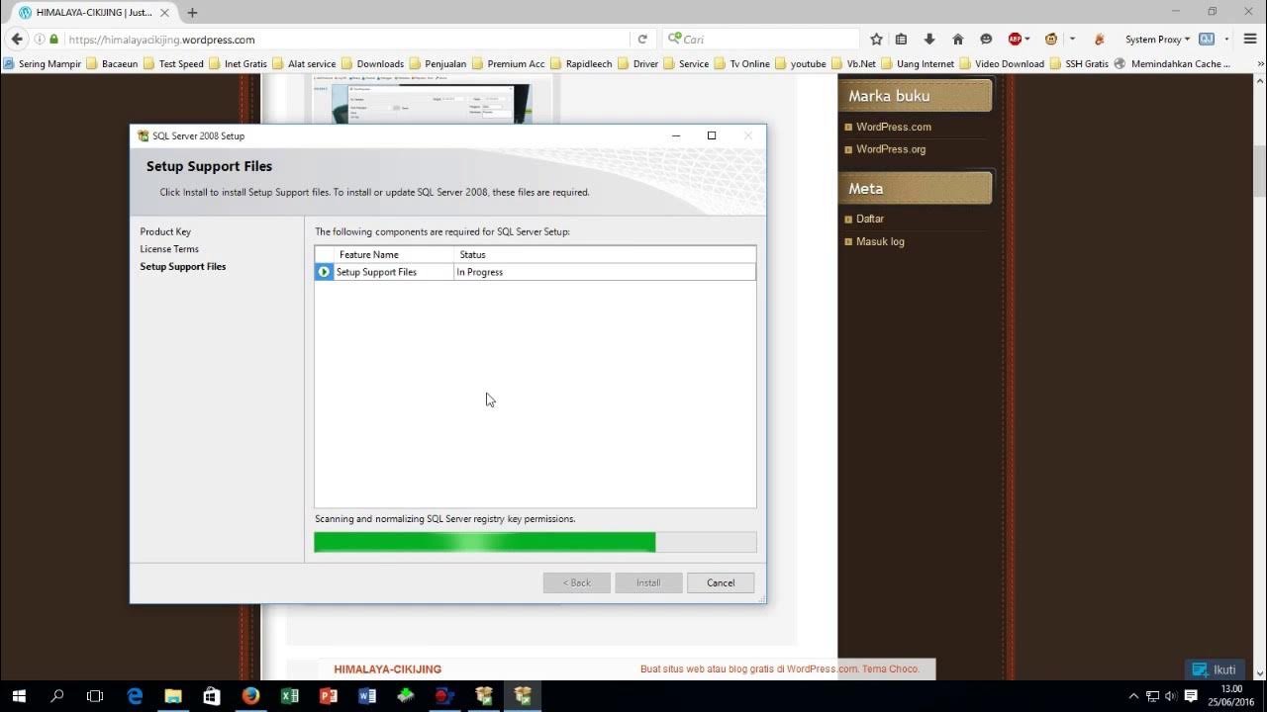This screenshot has height=712, width=1267.
Task: Open Windows taskbar search
Action: point(56,696)
